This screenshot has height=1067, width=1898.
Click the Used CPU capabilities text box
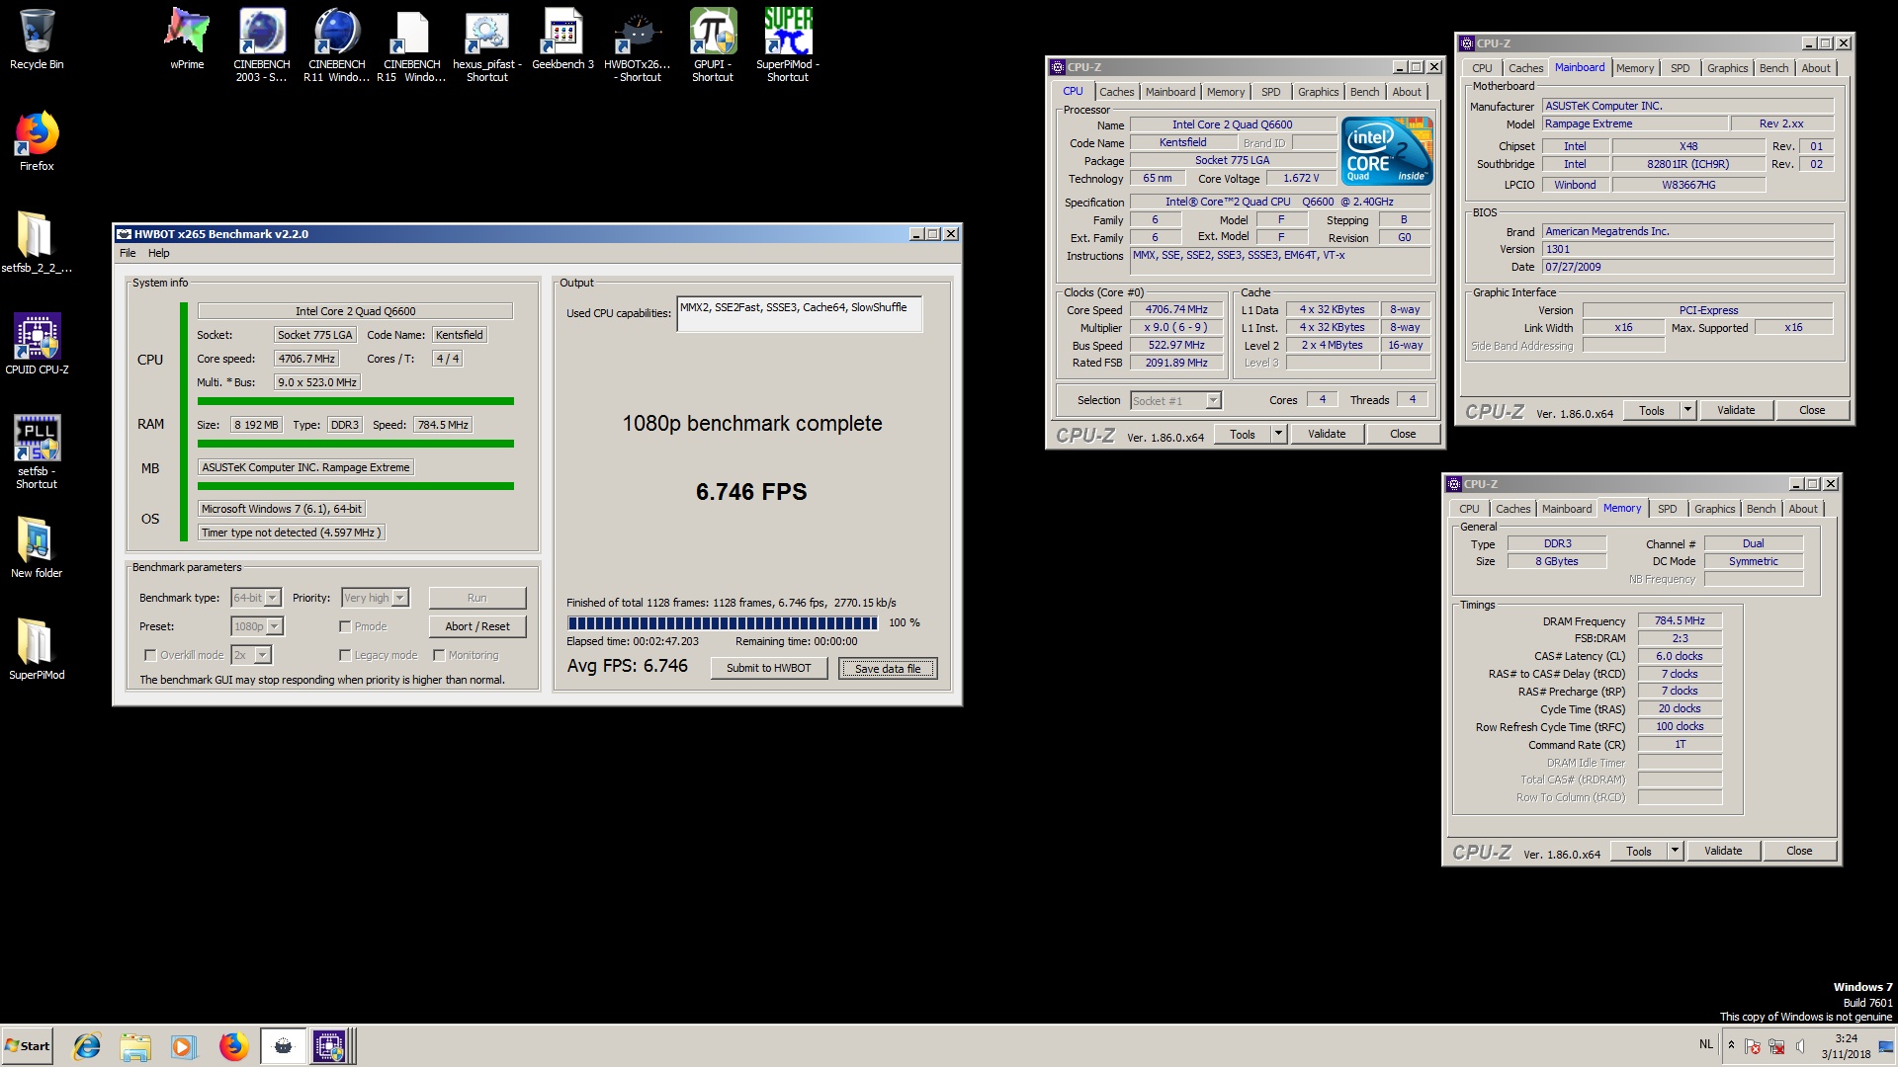(x=800, y=314)
